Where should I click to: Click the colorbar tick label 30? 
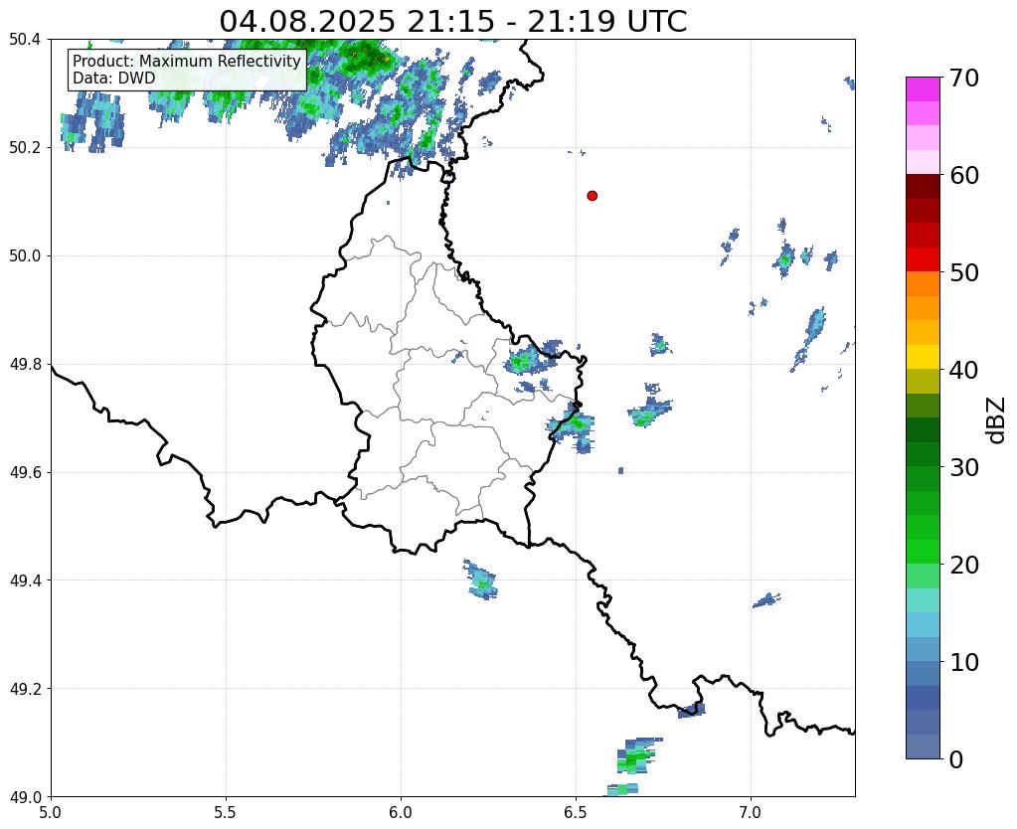click(964, 467)
